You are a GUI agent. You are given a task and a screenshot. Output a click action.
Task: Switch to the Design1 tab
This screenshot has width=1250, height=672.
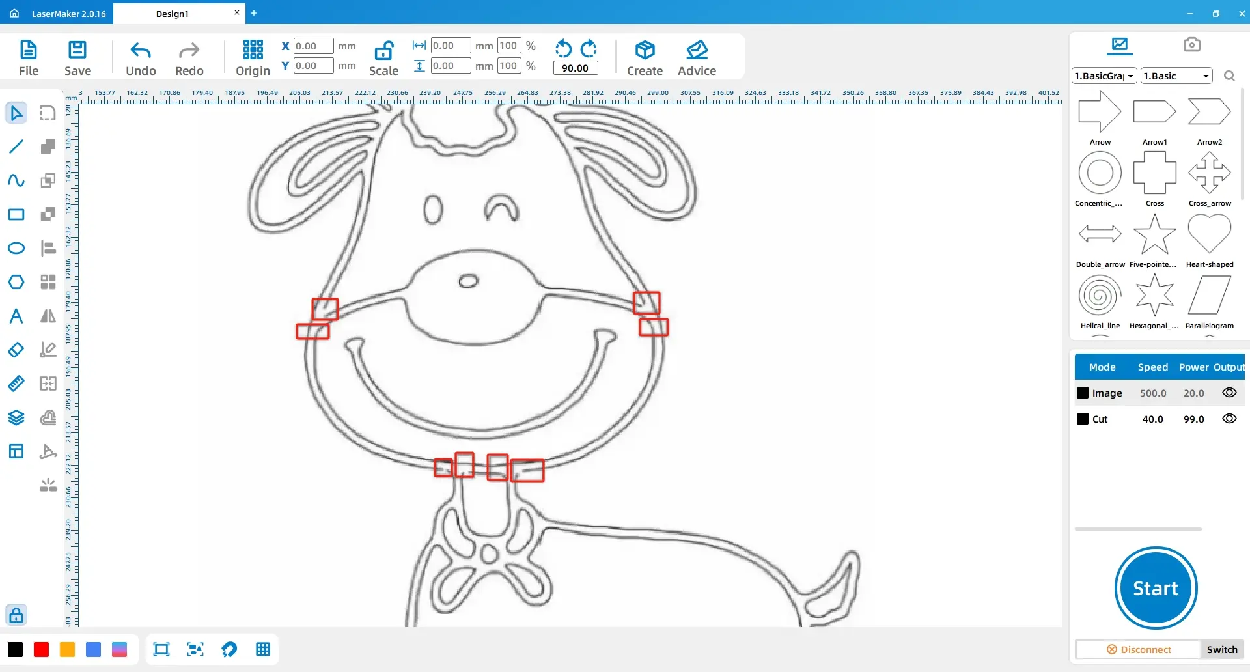[173, 14]
